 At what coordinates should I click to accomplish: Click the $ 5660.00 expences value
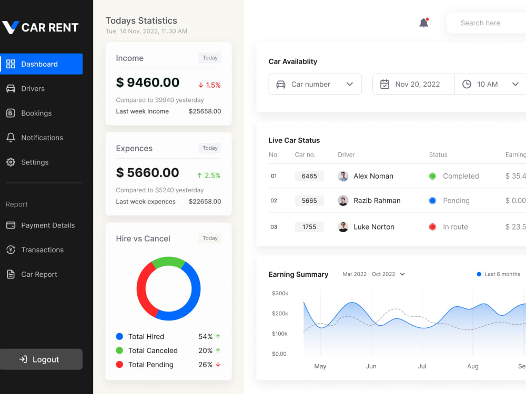[148, 172]
